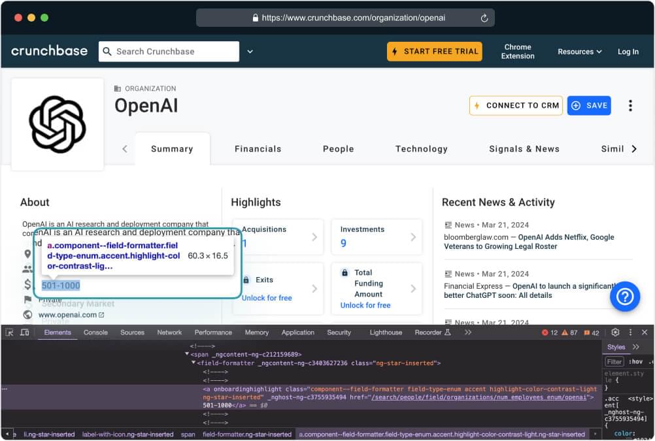Click the Search Crunchbase input field
This screenshot has height=441, width=655.
click(174, 52)
